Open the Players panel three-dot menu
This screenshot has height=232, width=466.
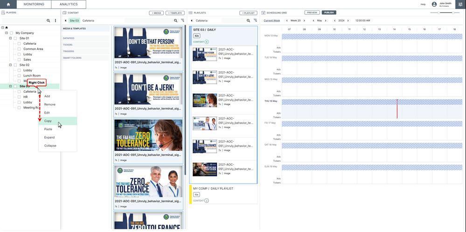click(x=56, y=21)
